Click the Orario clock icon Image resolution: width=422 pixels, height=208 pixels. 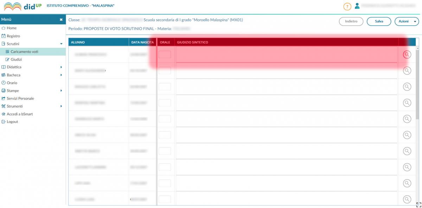[4, 83]
